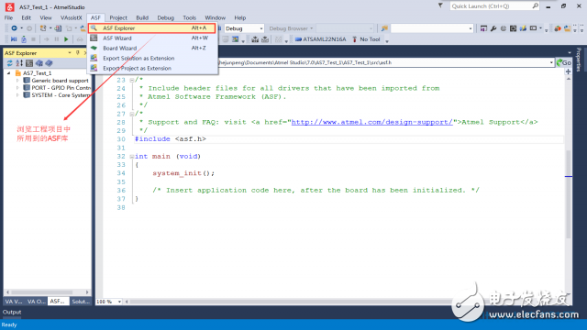Viewport: 587px width, 330px height.
Task: Open the VAssistX menu
Action: click(72, 17)
